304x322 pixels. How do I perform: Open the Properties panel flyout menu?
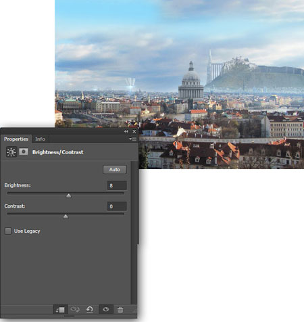pos(133,139)
